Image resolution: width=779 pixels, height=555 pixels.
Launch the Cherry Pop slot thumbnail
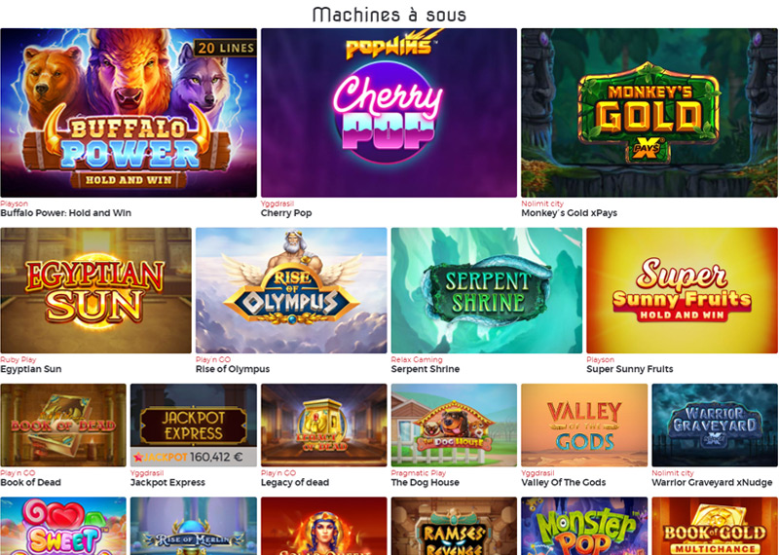coord(389,113)
